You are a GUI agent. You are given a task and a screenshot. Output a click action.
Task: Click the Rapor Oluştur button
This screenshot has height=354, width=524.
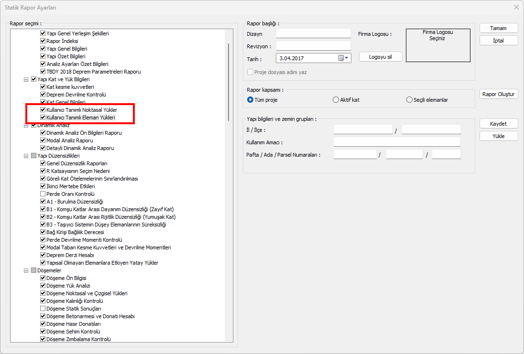(499, 94)
